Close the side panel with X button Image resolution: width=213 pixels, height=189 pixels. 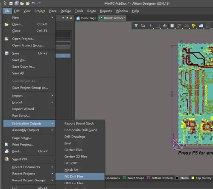pos(71,18)
